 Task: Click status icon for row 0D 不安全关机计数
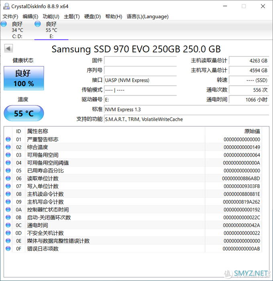coord(8,233)
